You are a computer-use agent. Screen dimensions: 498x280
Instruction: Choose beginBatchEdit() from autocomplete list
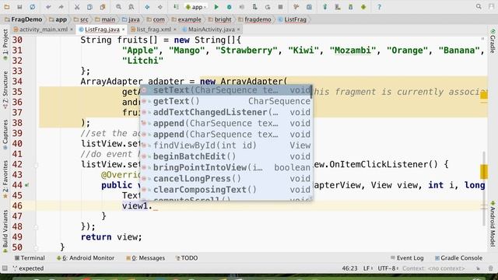pyautogui.click(x=226, y=156)
